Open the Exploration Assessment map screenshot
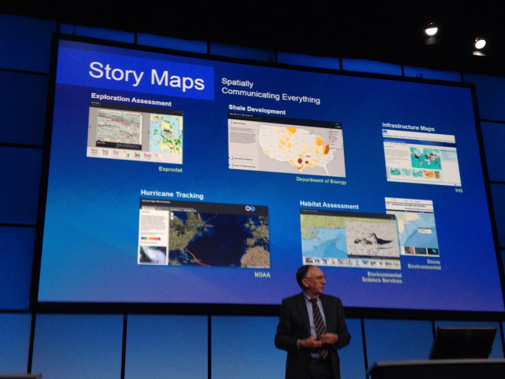 pyautogui.click(x=135, y=133)
